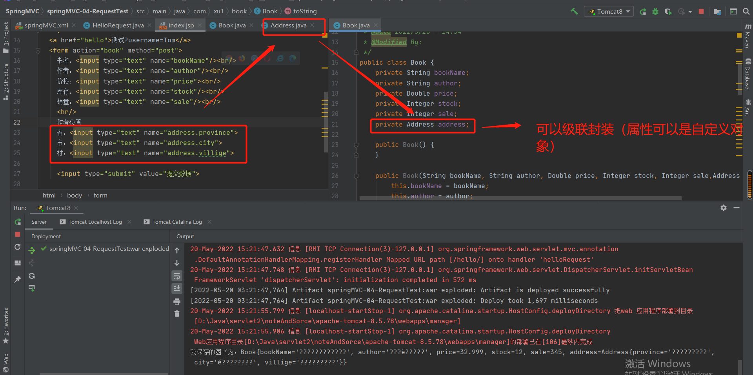This screenshot has height=375, width=753.
Task: Collapse the doc comment fold at line 14
Action: coord(356,52)
